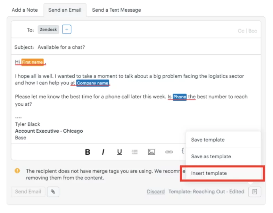
Task: Select the Send an Email tab
Action: coord(65,10)
